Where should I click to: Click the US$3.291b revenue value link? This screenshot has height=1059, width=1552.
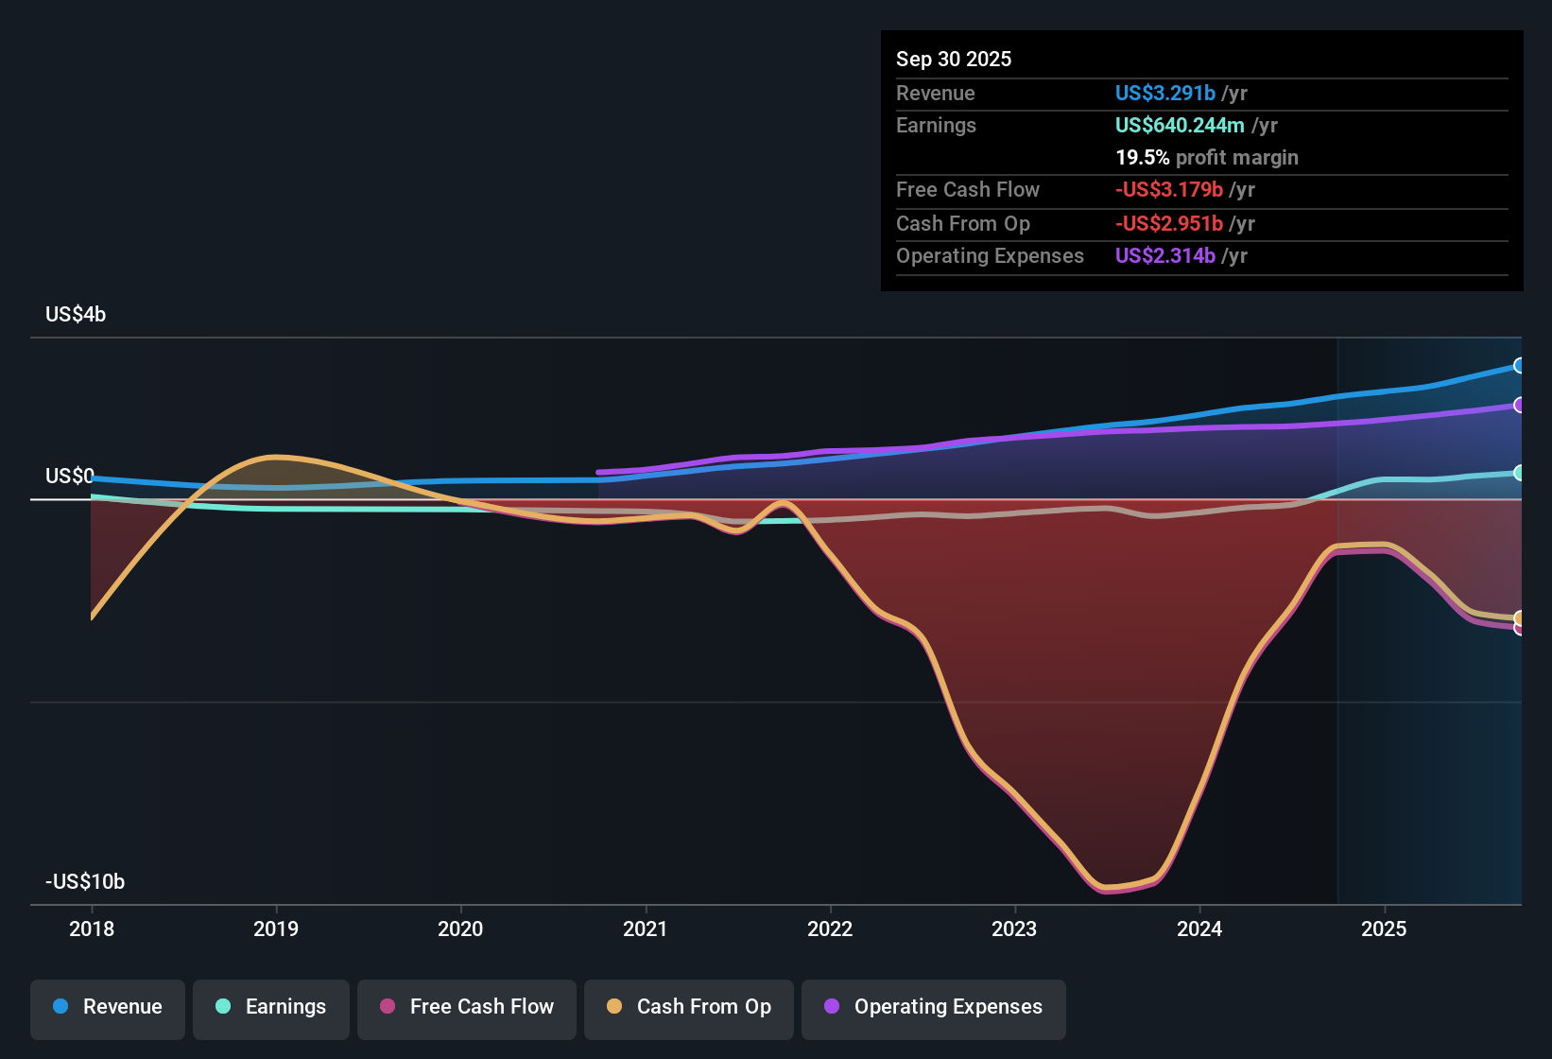click(1164, 93)
